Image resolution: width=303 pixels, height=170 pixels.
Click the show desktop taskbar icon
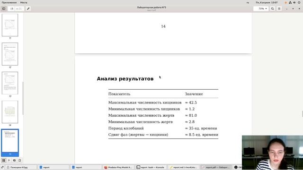2,167
